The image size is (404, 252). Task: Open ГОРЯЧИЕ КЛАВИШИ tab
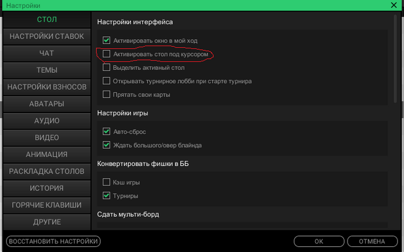click(x=47, y=205)
